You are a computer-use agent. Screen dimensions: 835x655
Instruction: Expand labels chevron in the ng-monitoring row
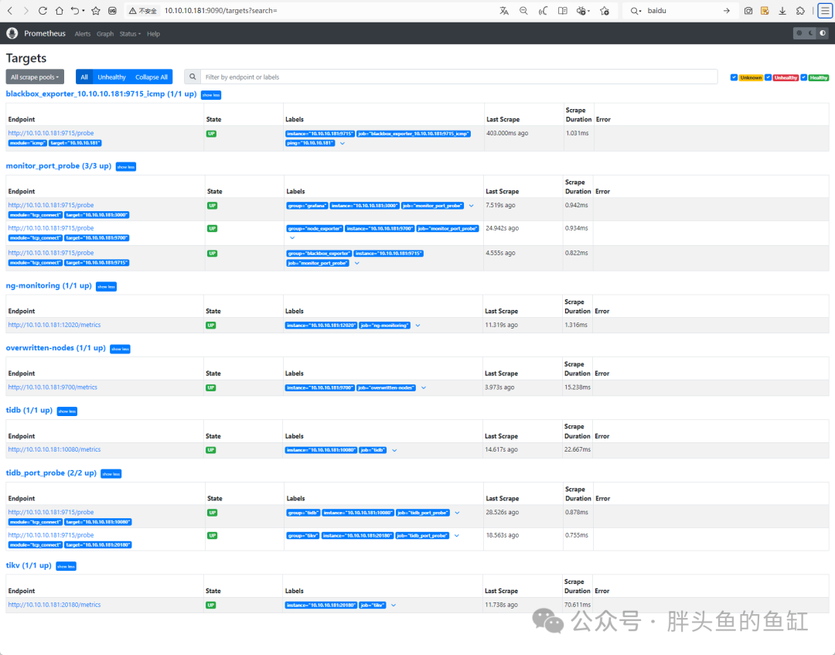point(417,326)
